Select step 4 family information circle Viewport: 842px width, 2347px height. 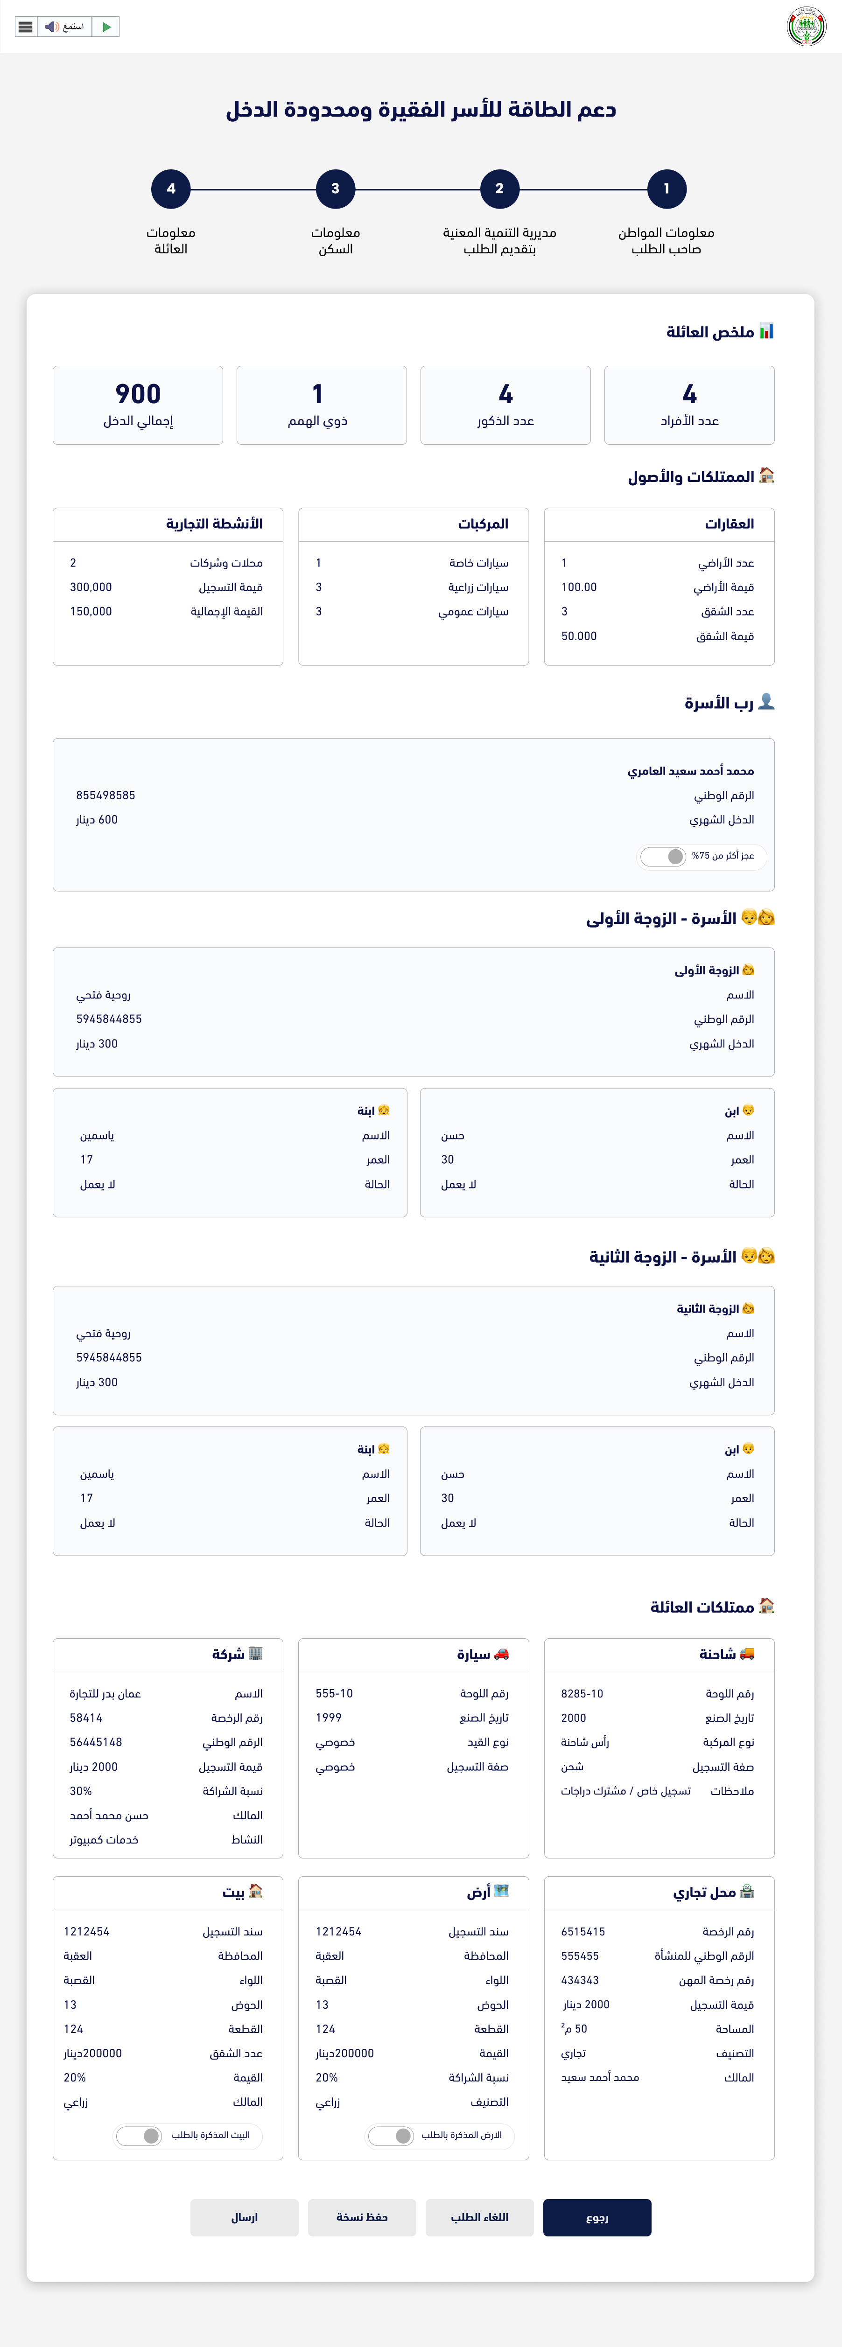[170, 189]
